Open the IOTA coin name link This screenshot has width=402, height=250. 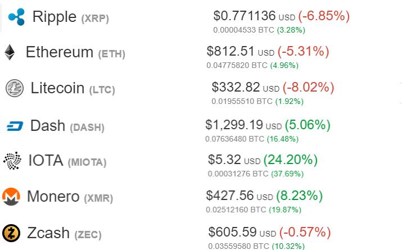[x=46, y=161]
